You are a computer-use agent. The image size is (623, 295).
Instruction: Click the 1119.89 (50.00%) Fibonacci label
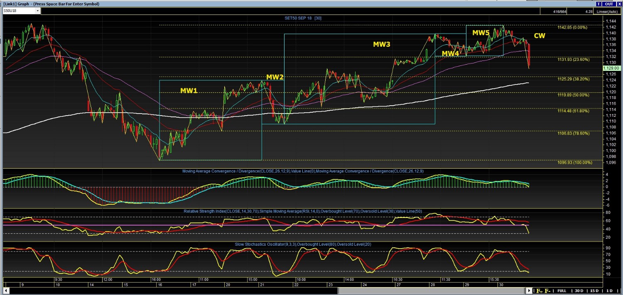coord(574,95)
